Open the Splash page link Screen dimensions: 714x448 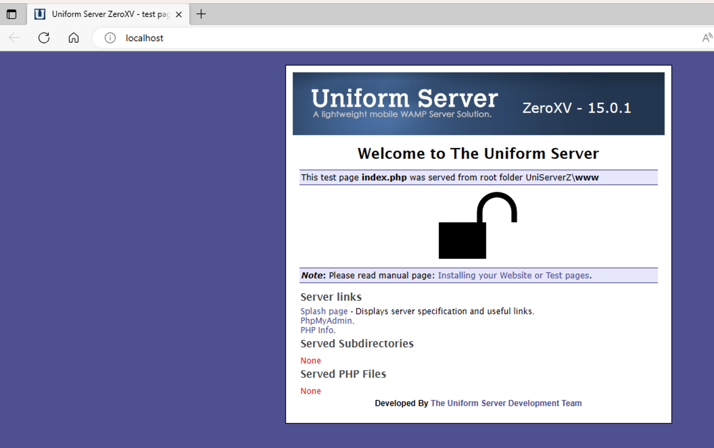pyautogui.click(x=324, y=311)
